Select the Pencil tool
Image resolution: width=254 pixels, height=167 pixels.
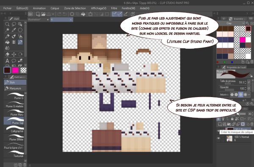pyautogui.click(x=7, y=36)
